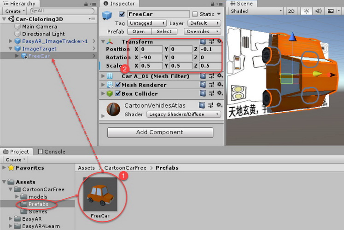The width and height of the screenshot is (344, 230).
Task: Open Mesh Renderer gear menu
Action: point(220,85)
